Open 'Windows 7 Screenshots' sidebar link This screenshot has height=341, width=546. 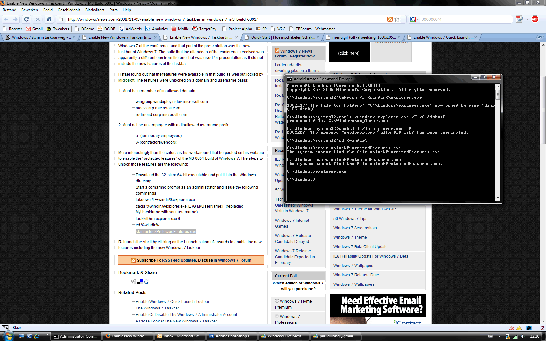pyautogui.click(x=355, y=228)
